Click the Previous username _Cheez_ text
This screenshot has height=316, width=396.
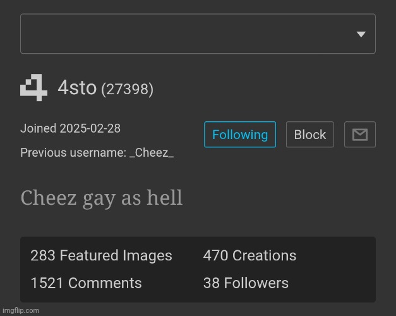point(97,153)
